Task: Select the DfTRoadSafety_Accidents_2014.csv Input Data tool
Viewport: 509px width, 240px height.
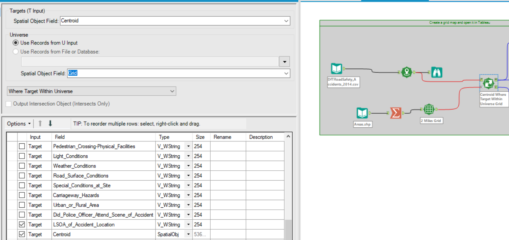Action: (x=336, y=69)
